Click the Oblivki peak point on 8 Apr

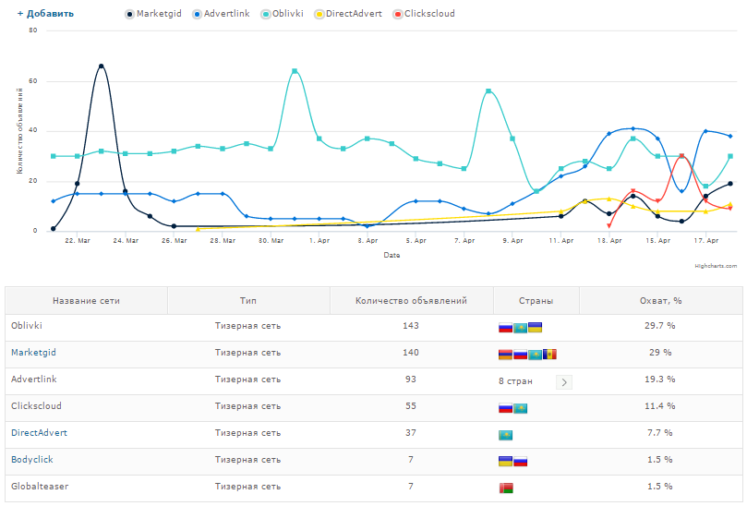488,91
